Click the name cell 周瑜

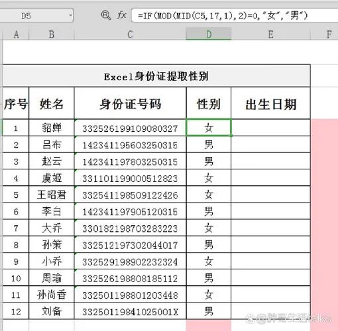click(52, 278)
